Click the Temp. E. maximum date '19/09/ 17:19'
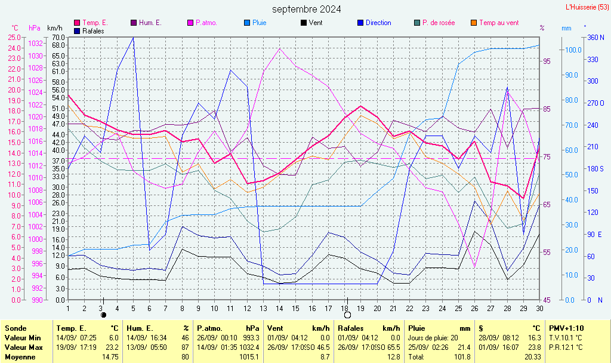Screen dimensions: 611x363 (x=76, y=347)
